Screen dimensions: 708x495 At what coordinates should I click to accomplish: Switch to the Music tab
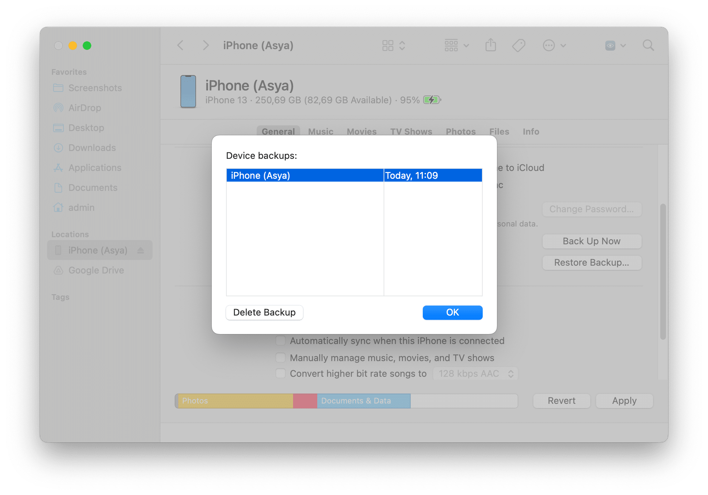coord(320,131)
